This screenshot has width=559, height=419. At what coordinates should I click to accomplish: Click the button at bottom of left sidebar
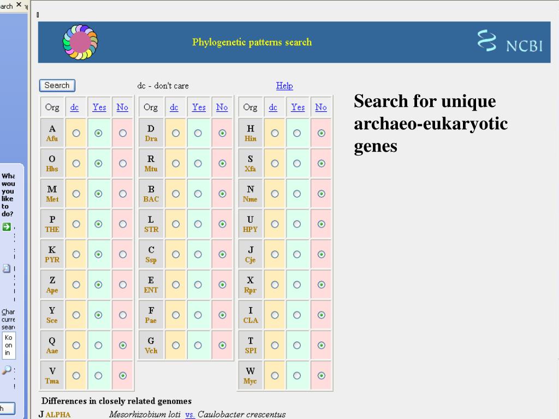pos(7,408)
